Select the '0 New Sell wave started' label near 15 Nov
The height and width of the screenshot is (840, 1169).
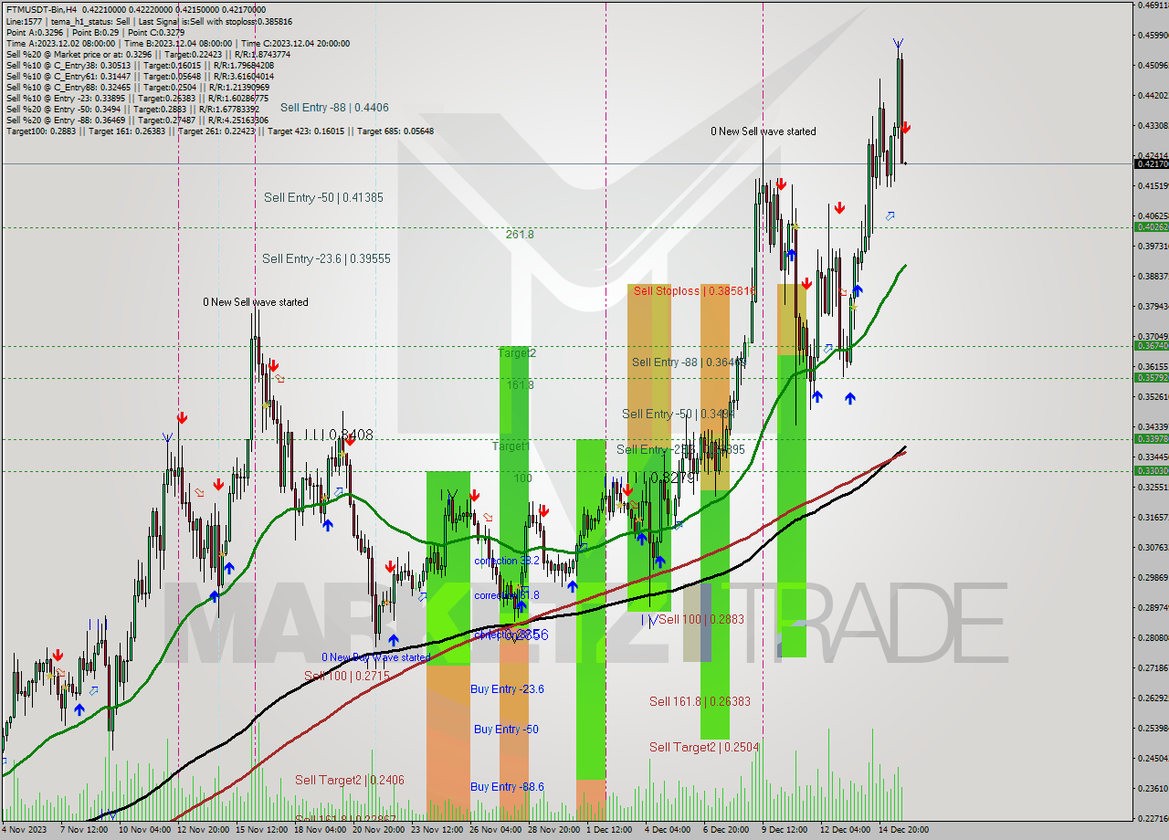pos(256,302)
